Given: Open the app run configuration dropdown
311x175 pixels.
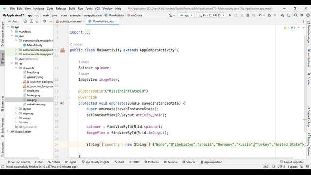Looking at the screenshot, I should click(186, 15).
